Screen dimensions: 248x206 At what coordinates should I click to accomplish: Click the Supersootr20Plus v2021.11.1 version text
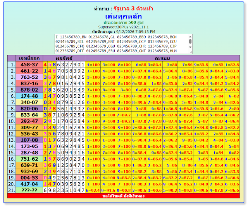pos(124,27)
